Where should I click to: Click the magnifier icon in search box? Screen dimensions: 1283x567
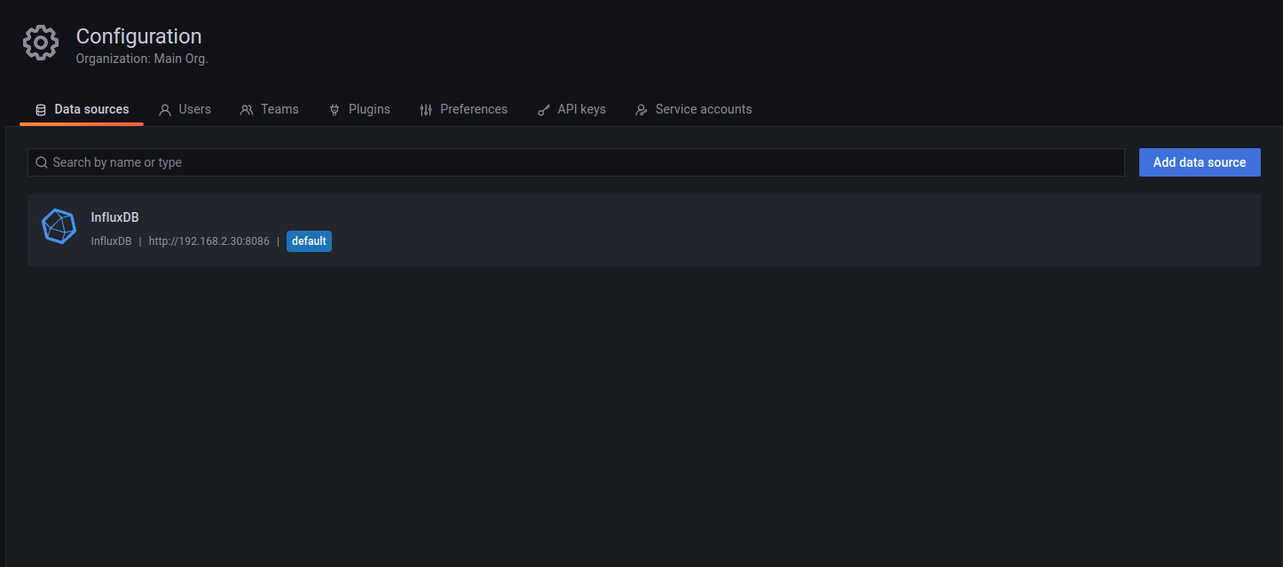coord(42,162)
